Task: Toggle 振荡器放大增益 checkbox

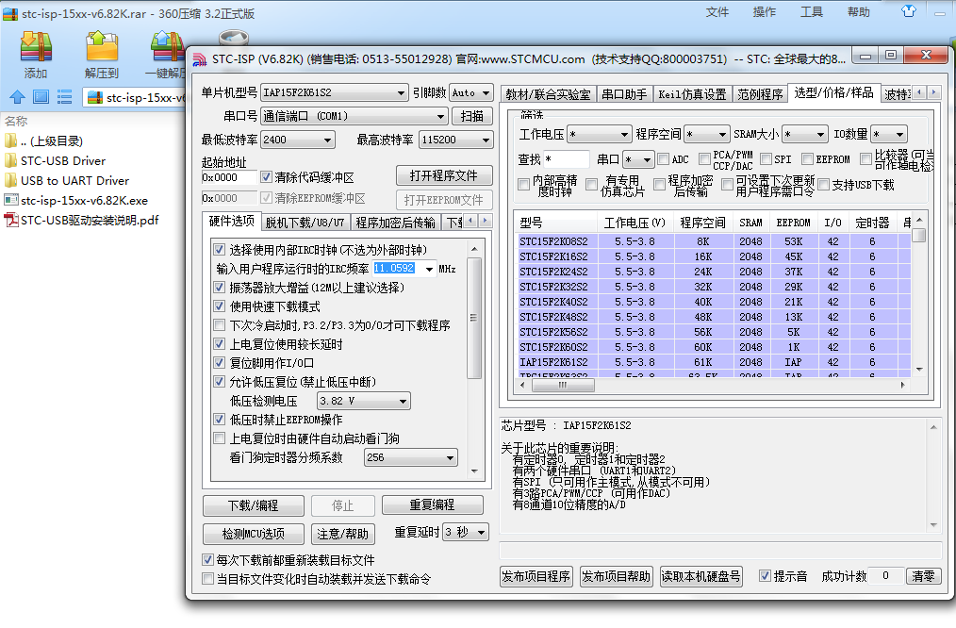Action: [x=220, y=288]
